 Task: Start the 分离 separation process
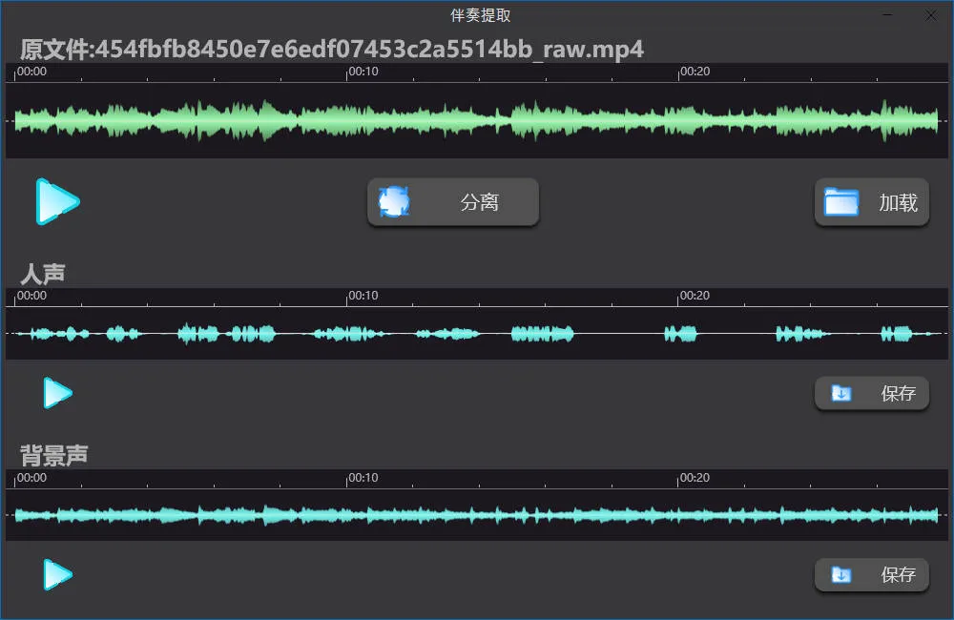pos(453,201)
